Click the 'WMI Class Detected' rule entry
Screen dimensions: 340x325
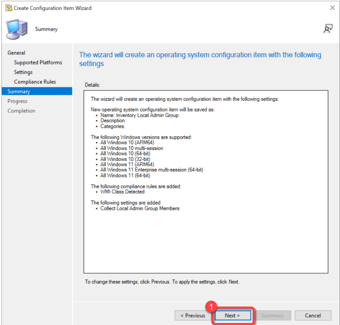pos(123,191)
